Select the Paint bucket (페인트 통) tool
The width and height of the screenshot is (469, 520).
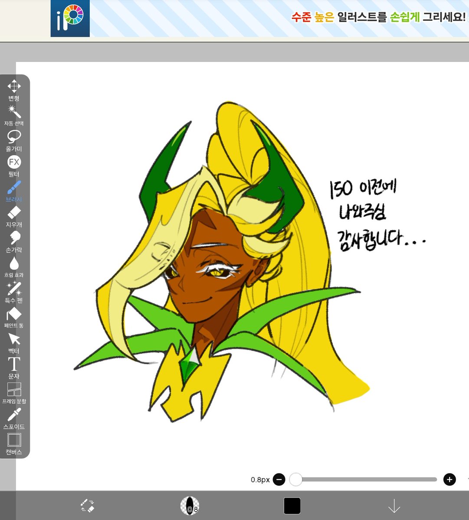coord(14,318)
